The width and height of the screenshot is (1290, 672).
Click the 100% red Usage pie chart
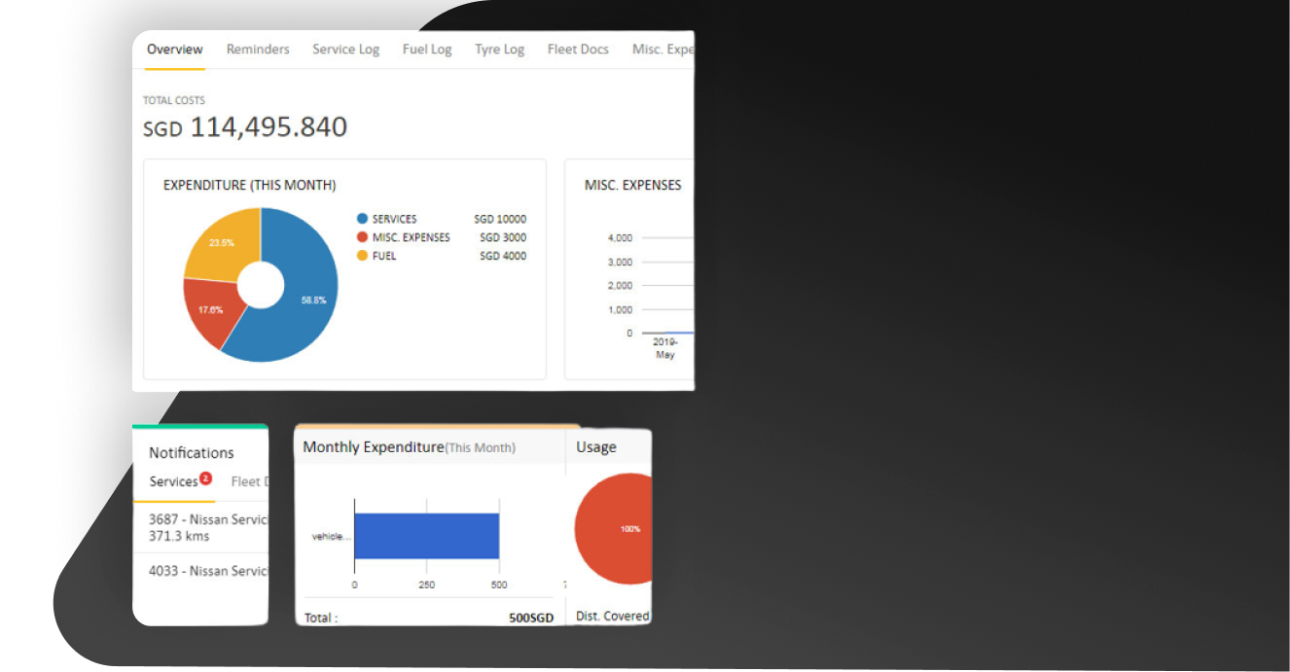(615, 529)
